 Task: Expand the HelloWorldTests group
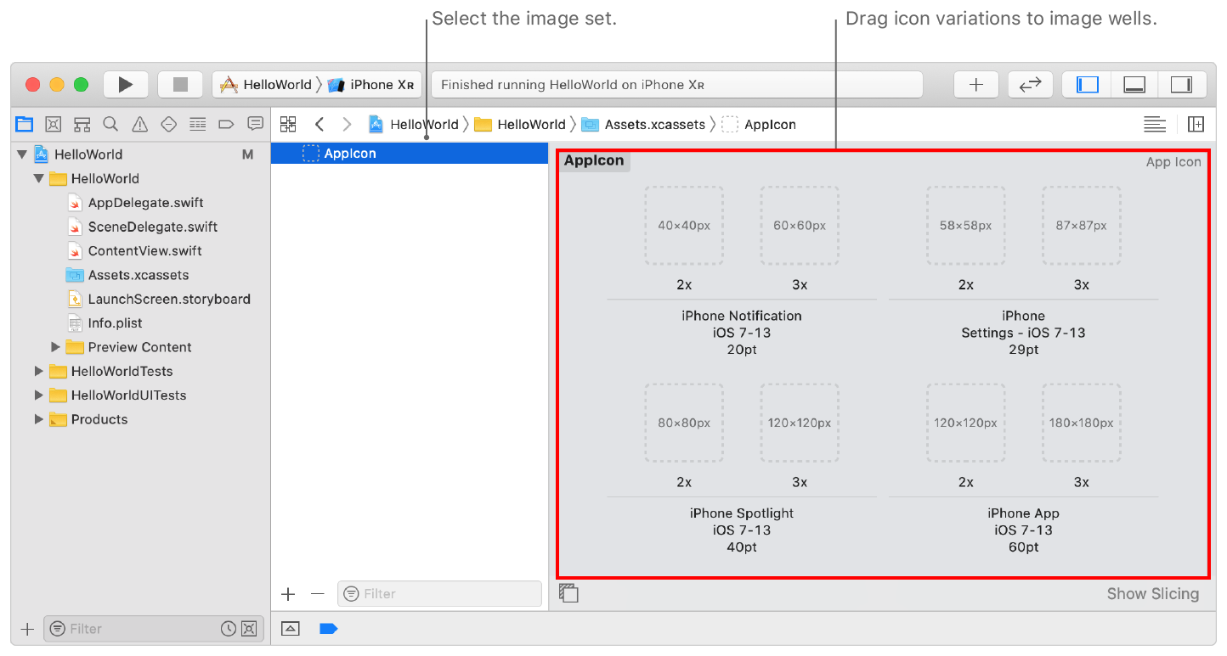(x=39, y=371)
